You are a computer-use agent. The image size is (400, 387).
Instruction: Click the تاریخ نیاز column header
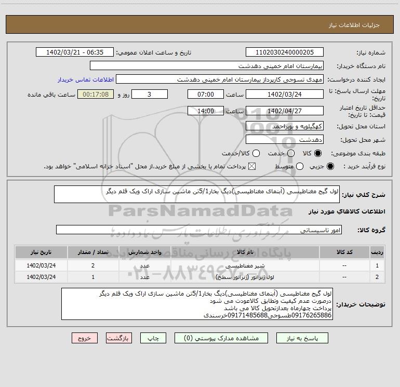[41, 252]
